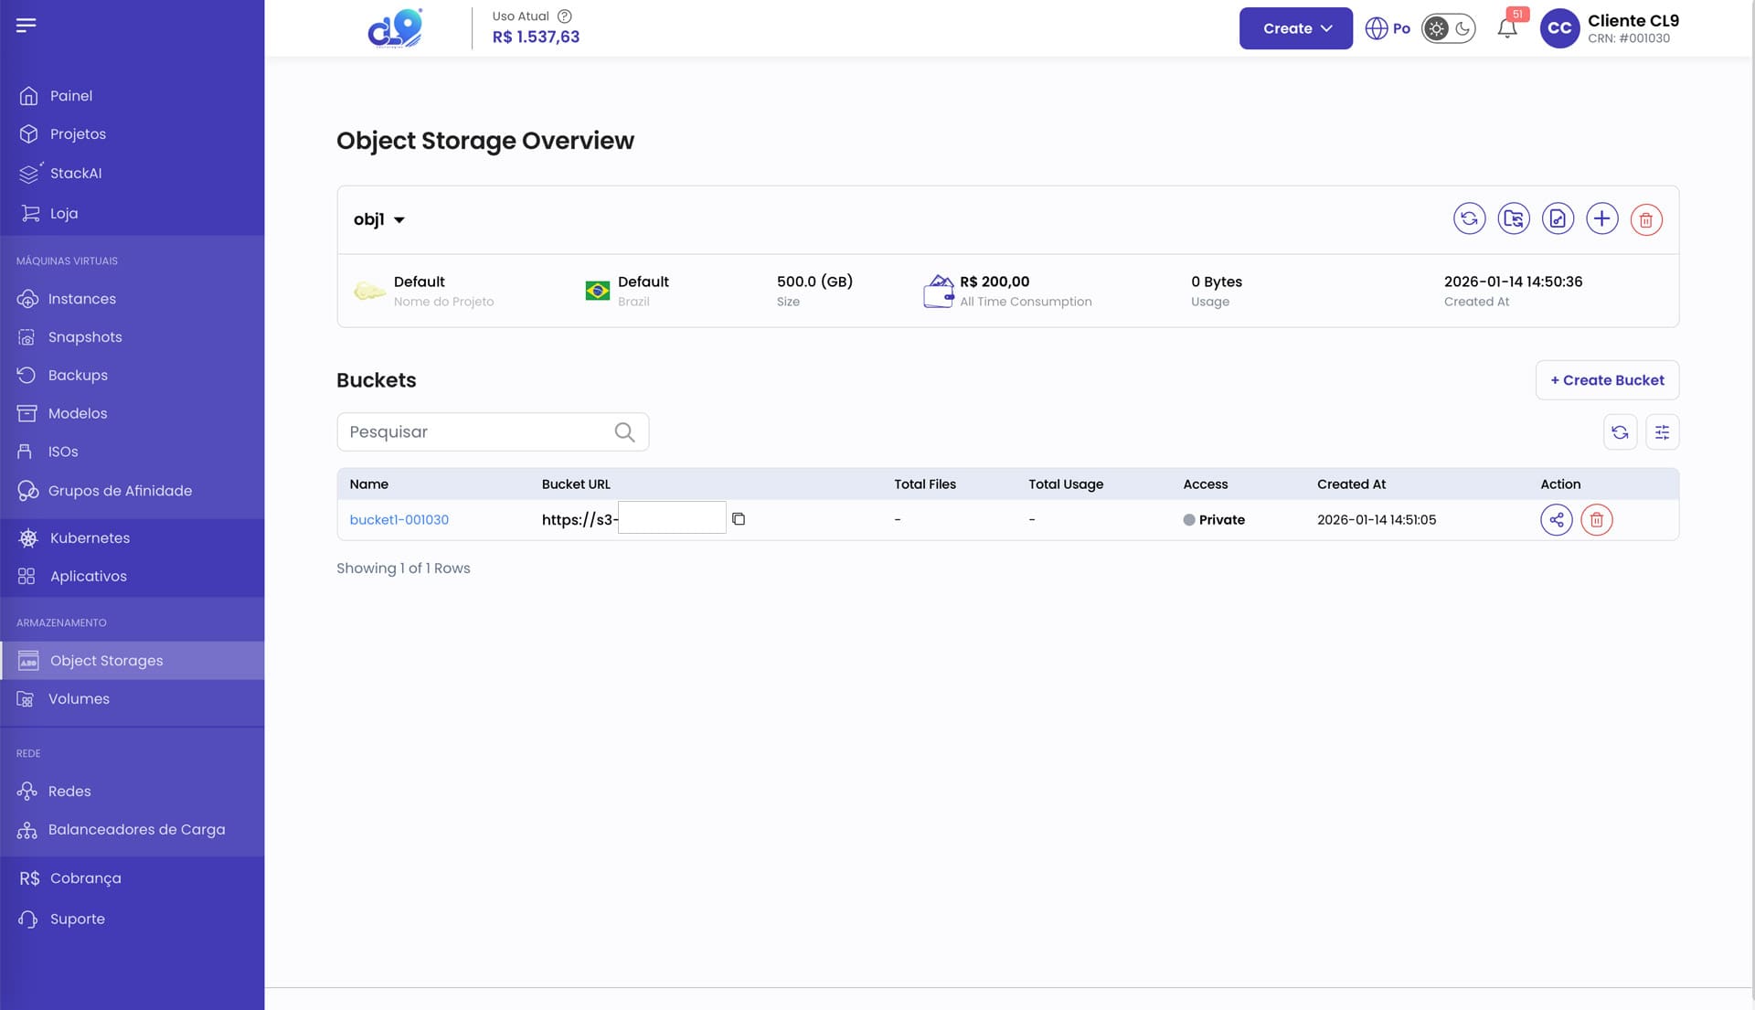Click the plus icon beside obj1
The image size is (1755, 1010).
1601,219
